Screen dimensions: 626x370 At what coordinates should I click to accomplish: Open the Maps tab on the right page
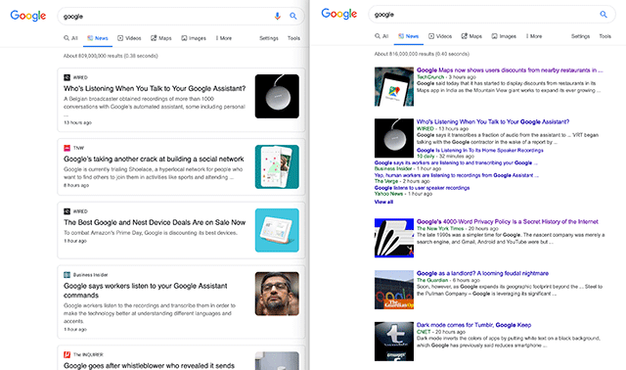pos(471,36)
